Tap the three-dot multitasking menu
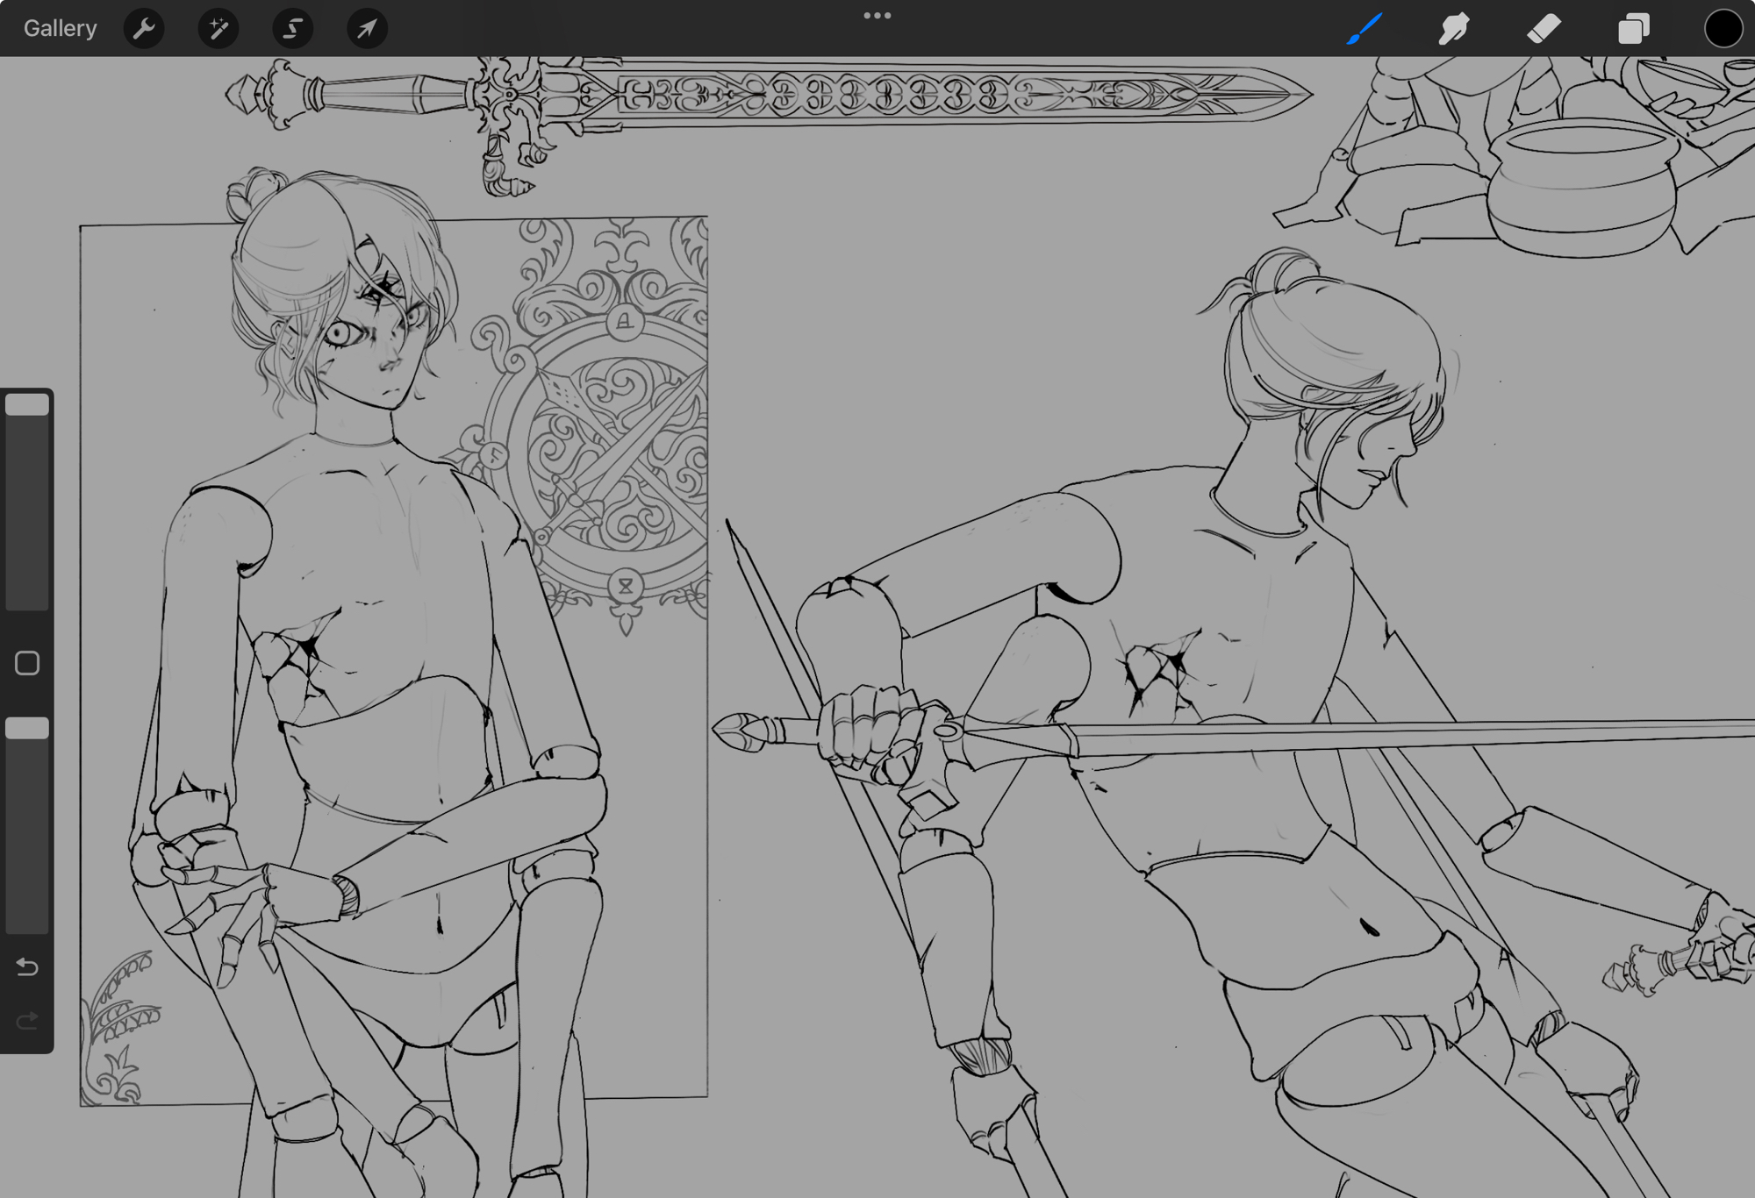Image resolution: width=1755 pixels, height=1198 pixels. pos(877,16)
